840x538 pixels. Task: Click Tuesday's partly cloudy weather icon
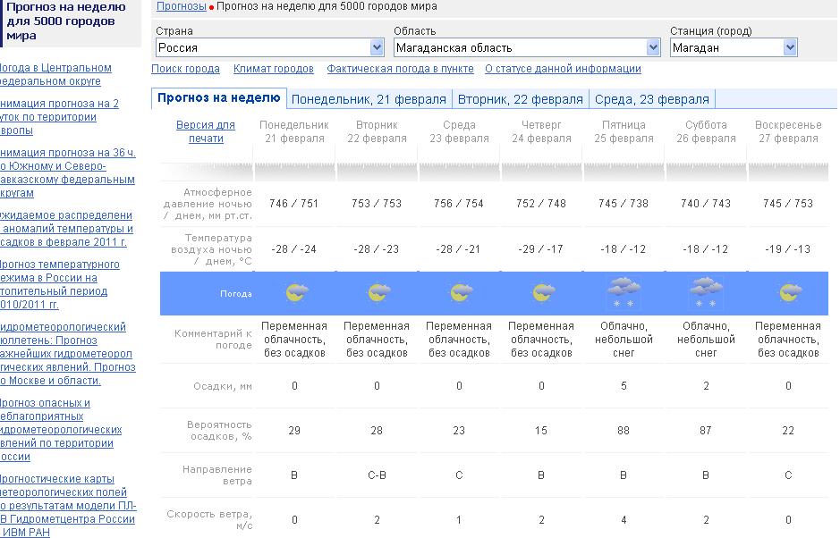pyautogui.click(x=378, y=293)
